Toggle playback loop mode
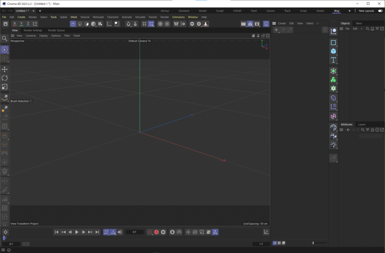The height and width of the screenshot is (253, 385). tap(106, 232)
